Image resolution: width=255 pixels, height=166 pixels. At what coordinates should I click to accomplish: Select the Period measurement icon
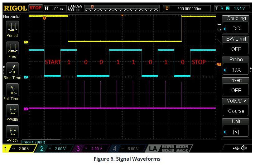coord(12,27)
